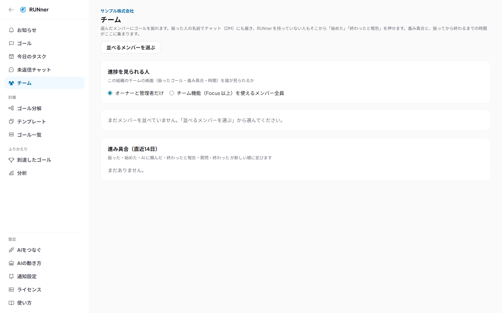This screenshot has height=313, width=502.
Task: Navigate to 今日のタスク
Action: tap(44, 57)
